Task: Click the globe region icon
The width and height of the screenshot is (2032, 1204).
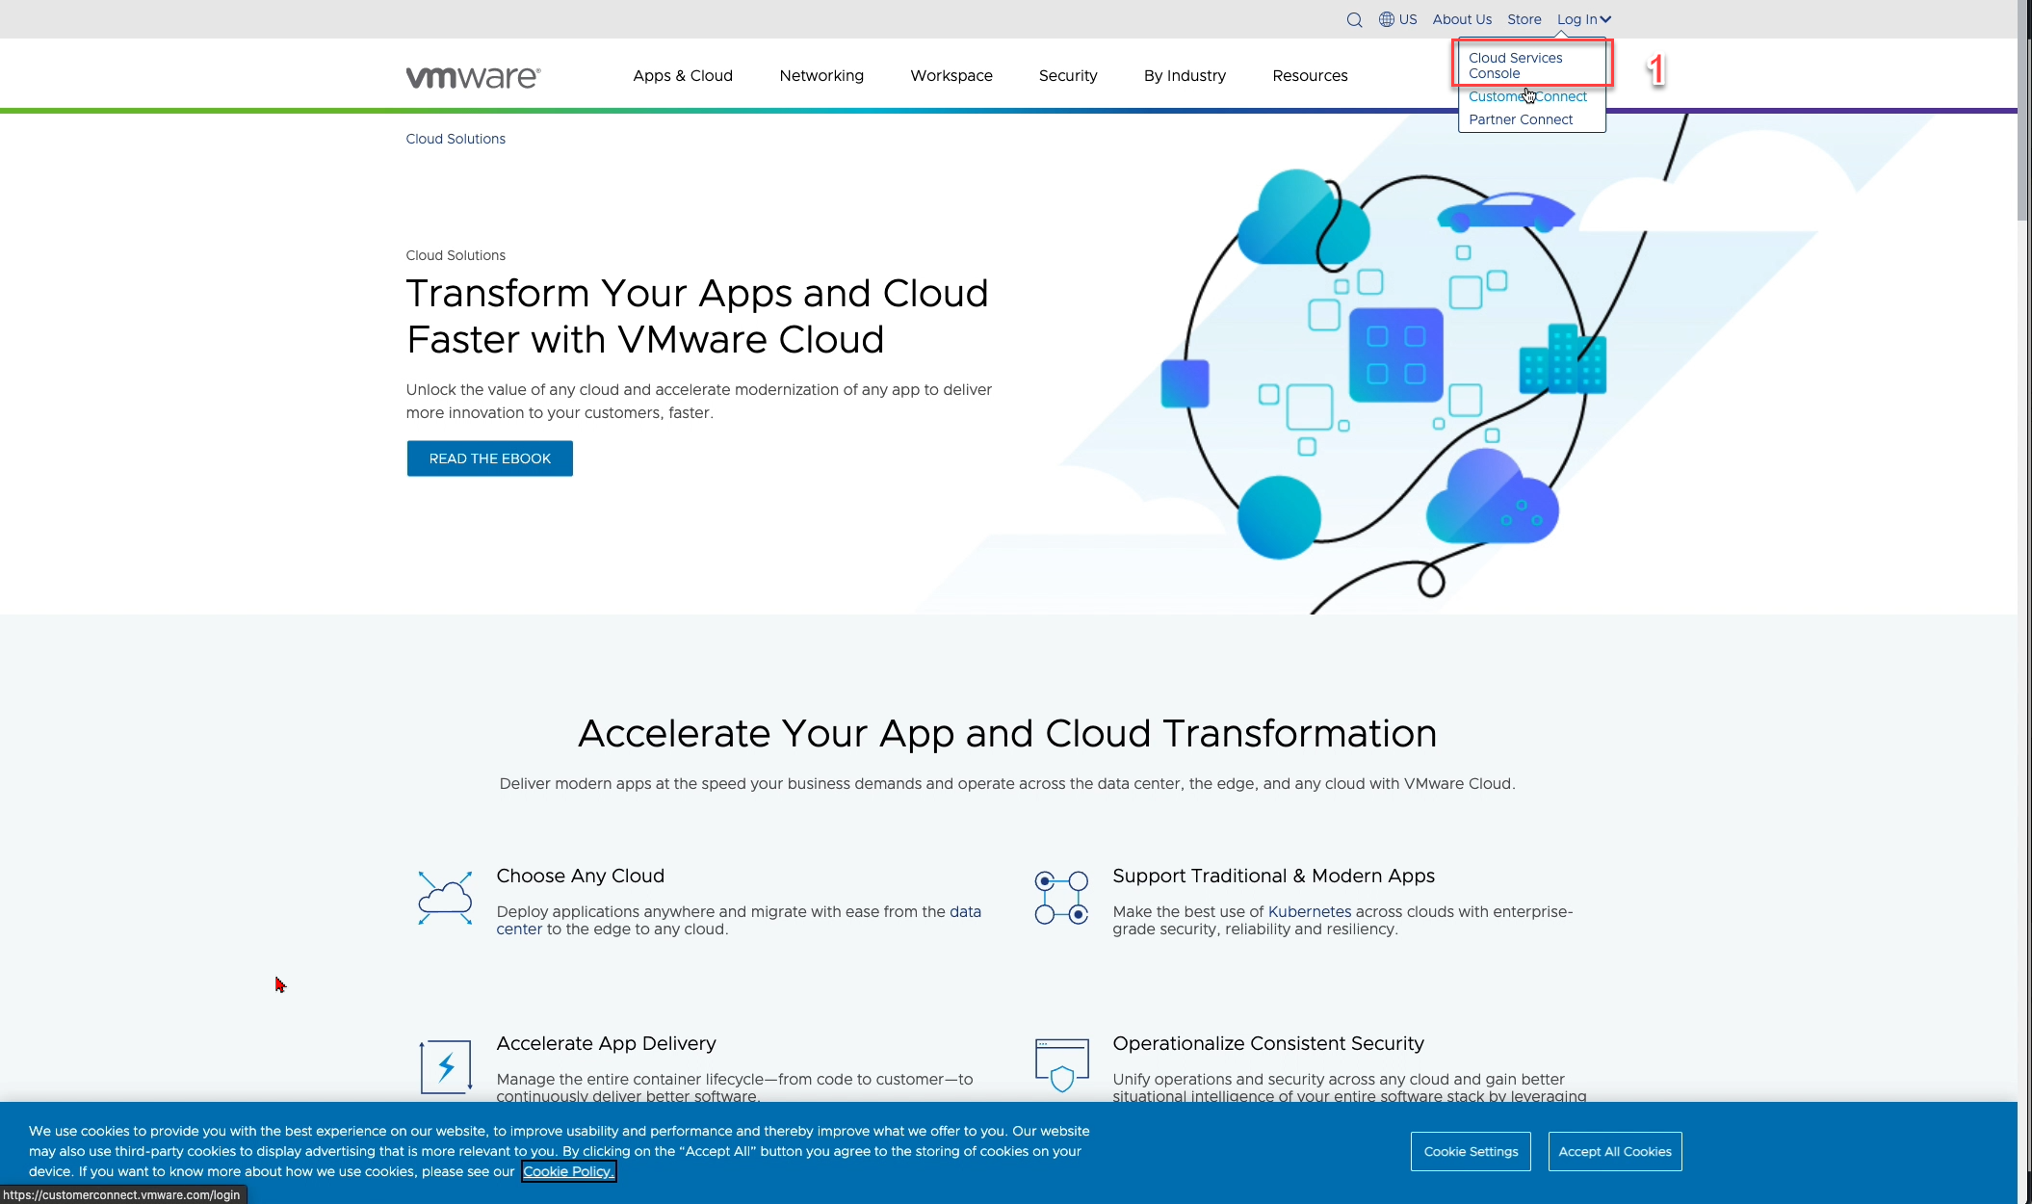Action: [x=1387, y=19]
